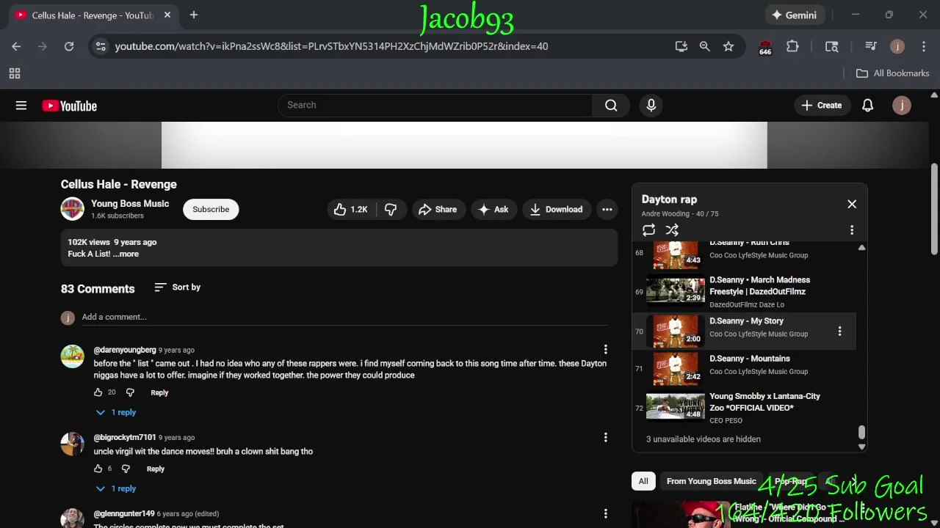Like the video with thumbs up

350,209
